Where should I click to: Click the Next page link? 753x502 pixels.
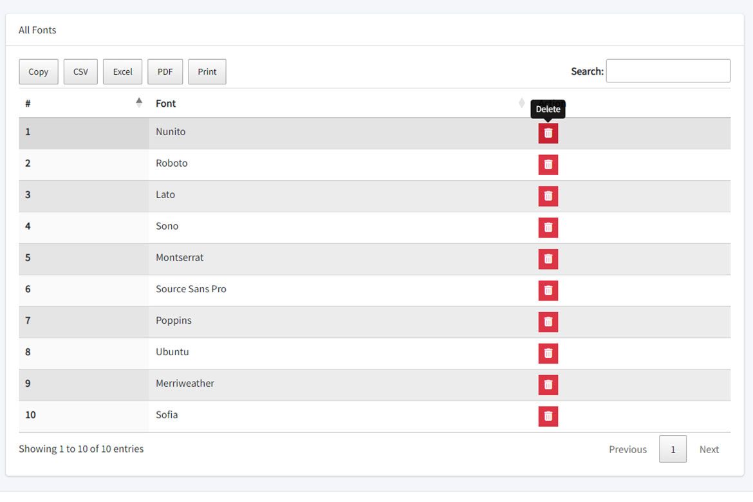click(x=709, y=449)
